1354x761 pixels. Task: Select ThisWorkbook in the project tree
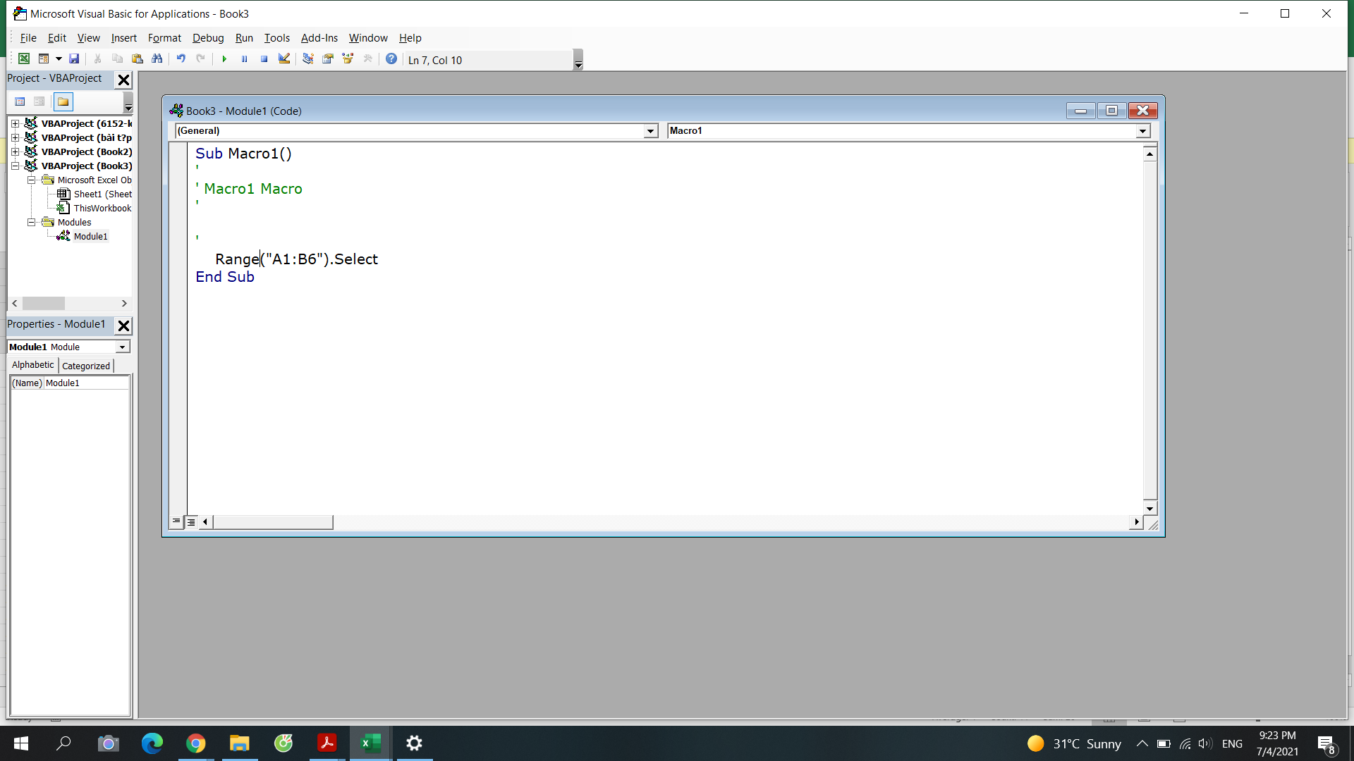94,208
